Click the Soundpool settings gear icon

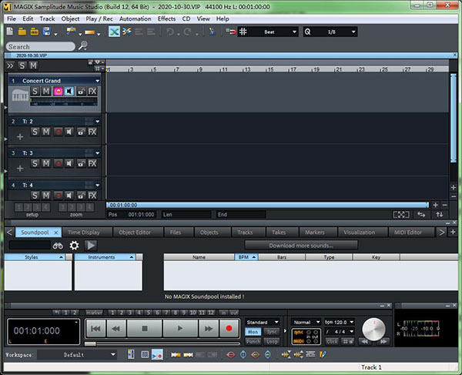coord(75,245)
